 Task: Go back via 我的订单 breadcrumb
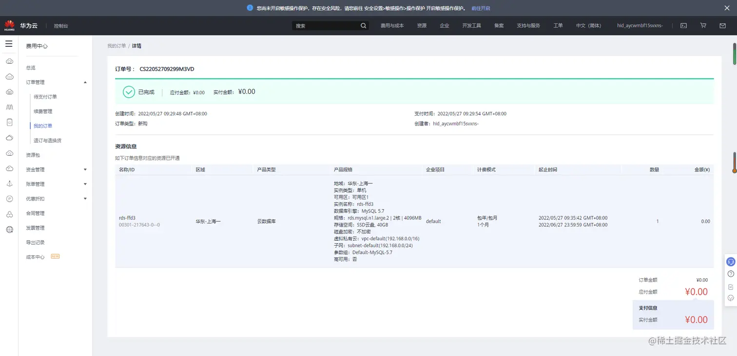pos(116,46)
